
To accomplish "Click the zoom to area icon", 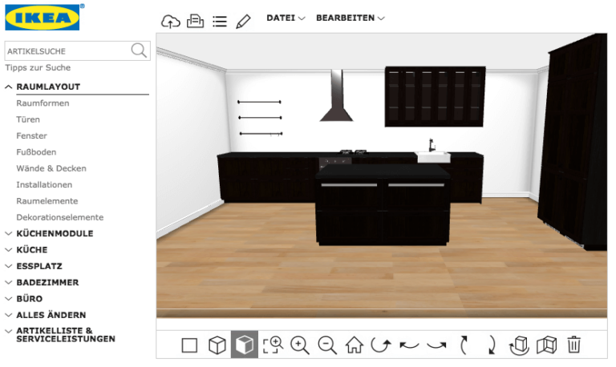I will (x=273, y=345).
